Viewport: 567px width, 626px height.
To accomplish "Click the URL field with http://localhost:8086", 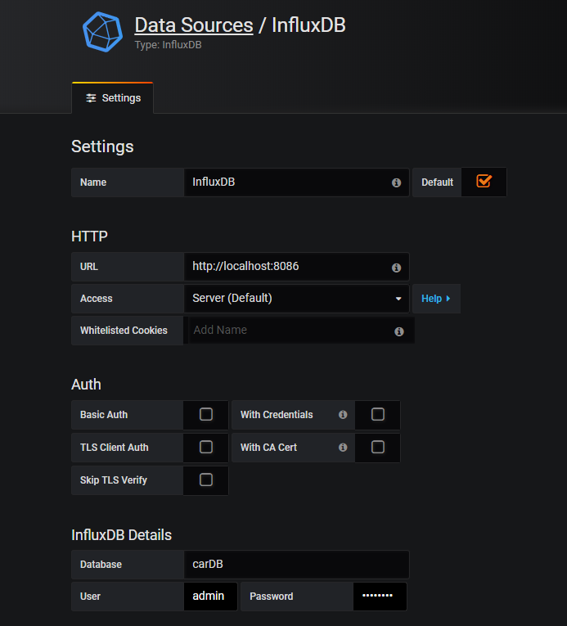I will tap(296, 266).
